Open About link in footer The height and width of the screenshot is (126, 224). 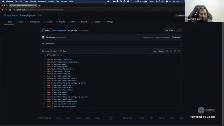pos(182,118)
